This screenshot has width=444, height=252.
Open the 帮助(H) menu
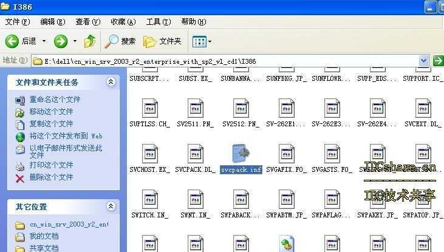click(x=194, y=22)
